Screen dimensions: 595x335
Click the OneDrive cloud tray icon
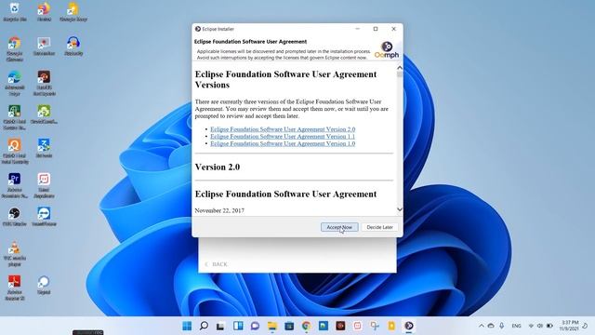click(491, 326)
